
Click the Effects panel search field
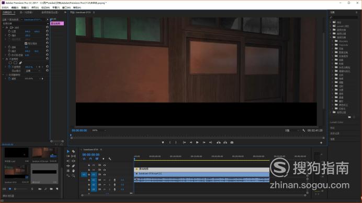coord(344,18)
